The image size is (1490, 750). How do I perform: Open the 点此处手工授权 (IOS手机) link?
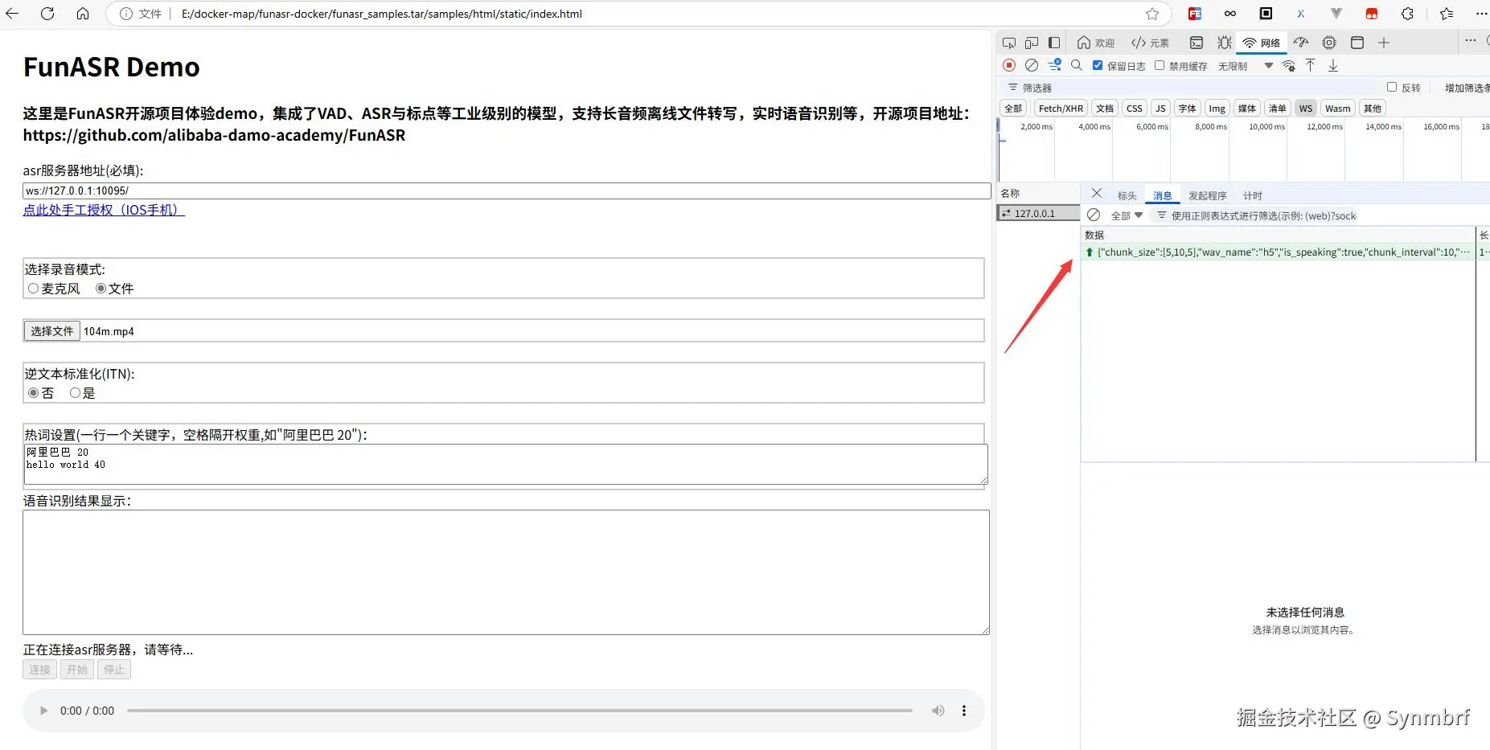tap(104, 210)
